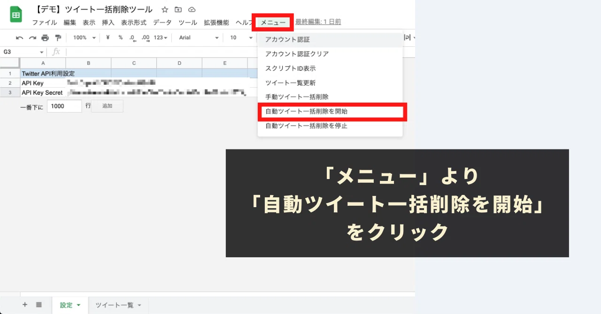The image size is (601, 314).
Task: Undo the last action
Action: (x=20, y=37)
